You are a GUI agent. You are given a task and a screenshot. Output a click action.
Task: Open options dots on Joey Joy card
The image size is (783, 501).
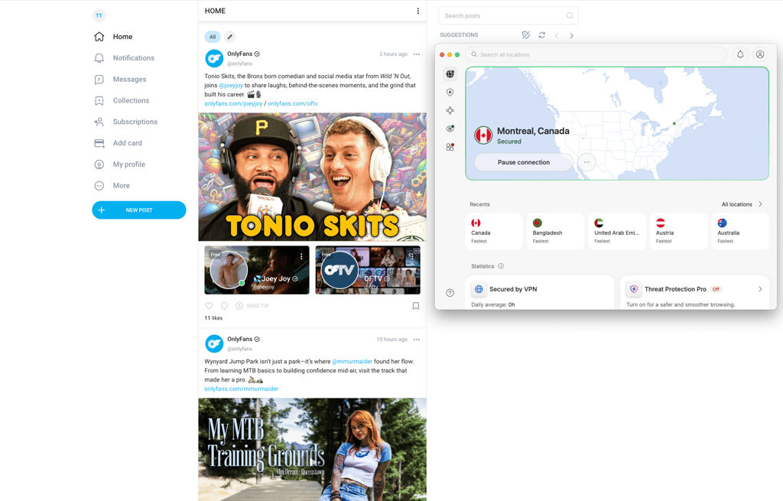[x=301, y=256]
